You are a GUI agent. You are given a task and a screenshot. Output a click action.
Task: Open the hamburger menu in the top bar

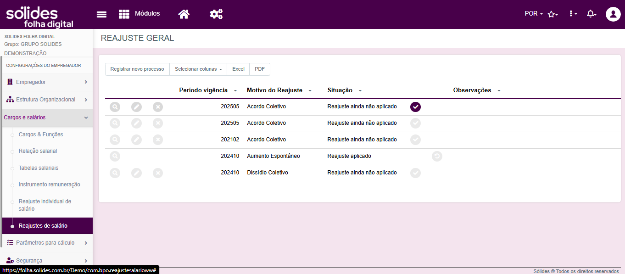pos(101,14)
